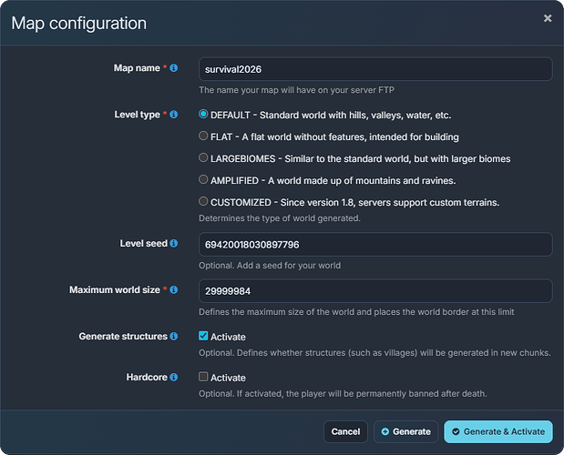564x455 pixels.
Task: Close the Map configuration dialog
Action: pyautogui.click(x=548, y=18)
